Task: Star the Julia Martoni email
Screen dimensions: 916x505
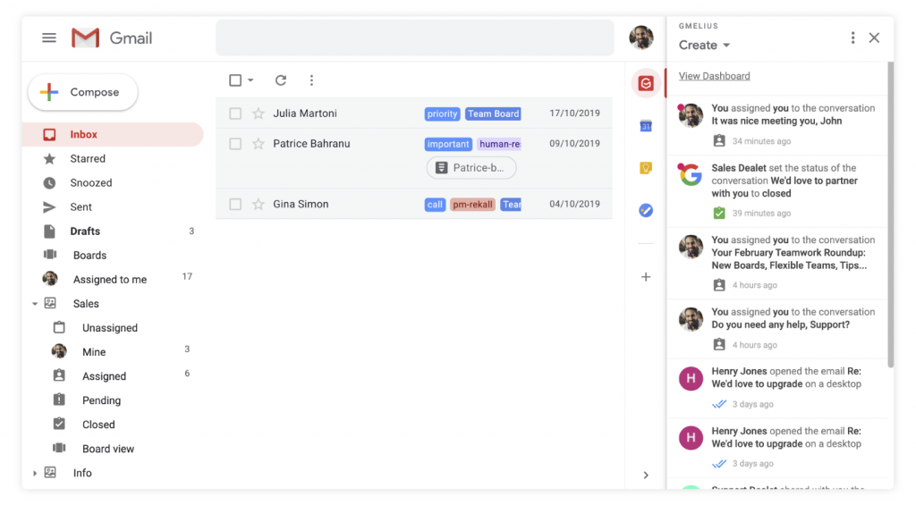Action: tap(259, 114)
